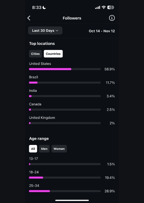Filter age range by Women
The height and width of the screenshot is (203, 144).
tap(59, 149)
